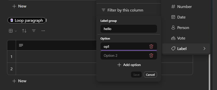Screen dimensions: 217x90
Task: Click the sort arrows icon
Action: [x=24, y=31]
